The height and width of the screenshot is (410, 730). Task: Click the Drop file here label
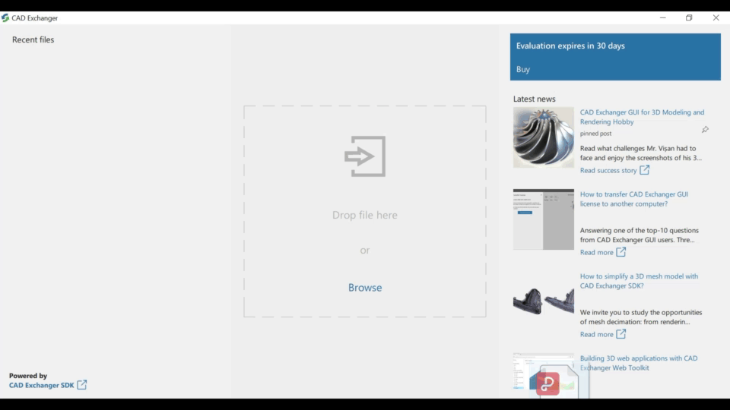[x=365, y=215]
